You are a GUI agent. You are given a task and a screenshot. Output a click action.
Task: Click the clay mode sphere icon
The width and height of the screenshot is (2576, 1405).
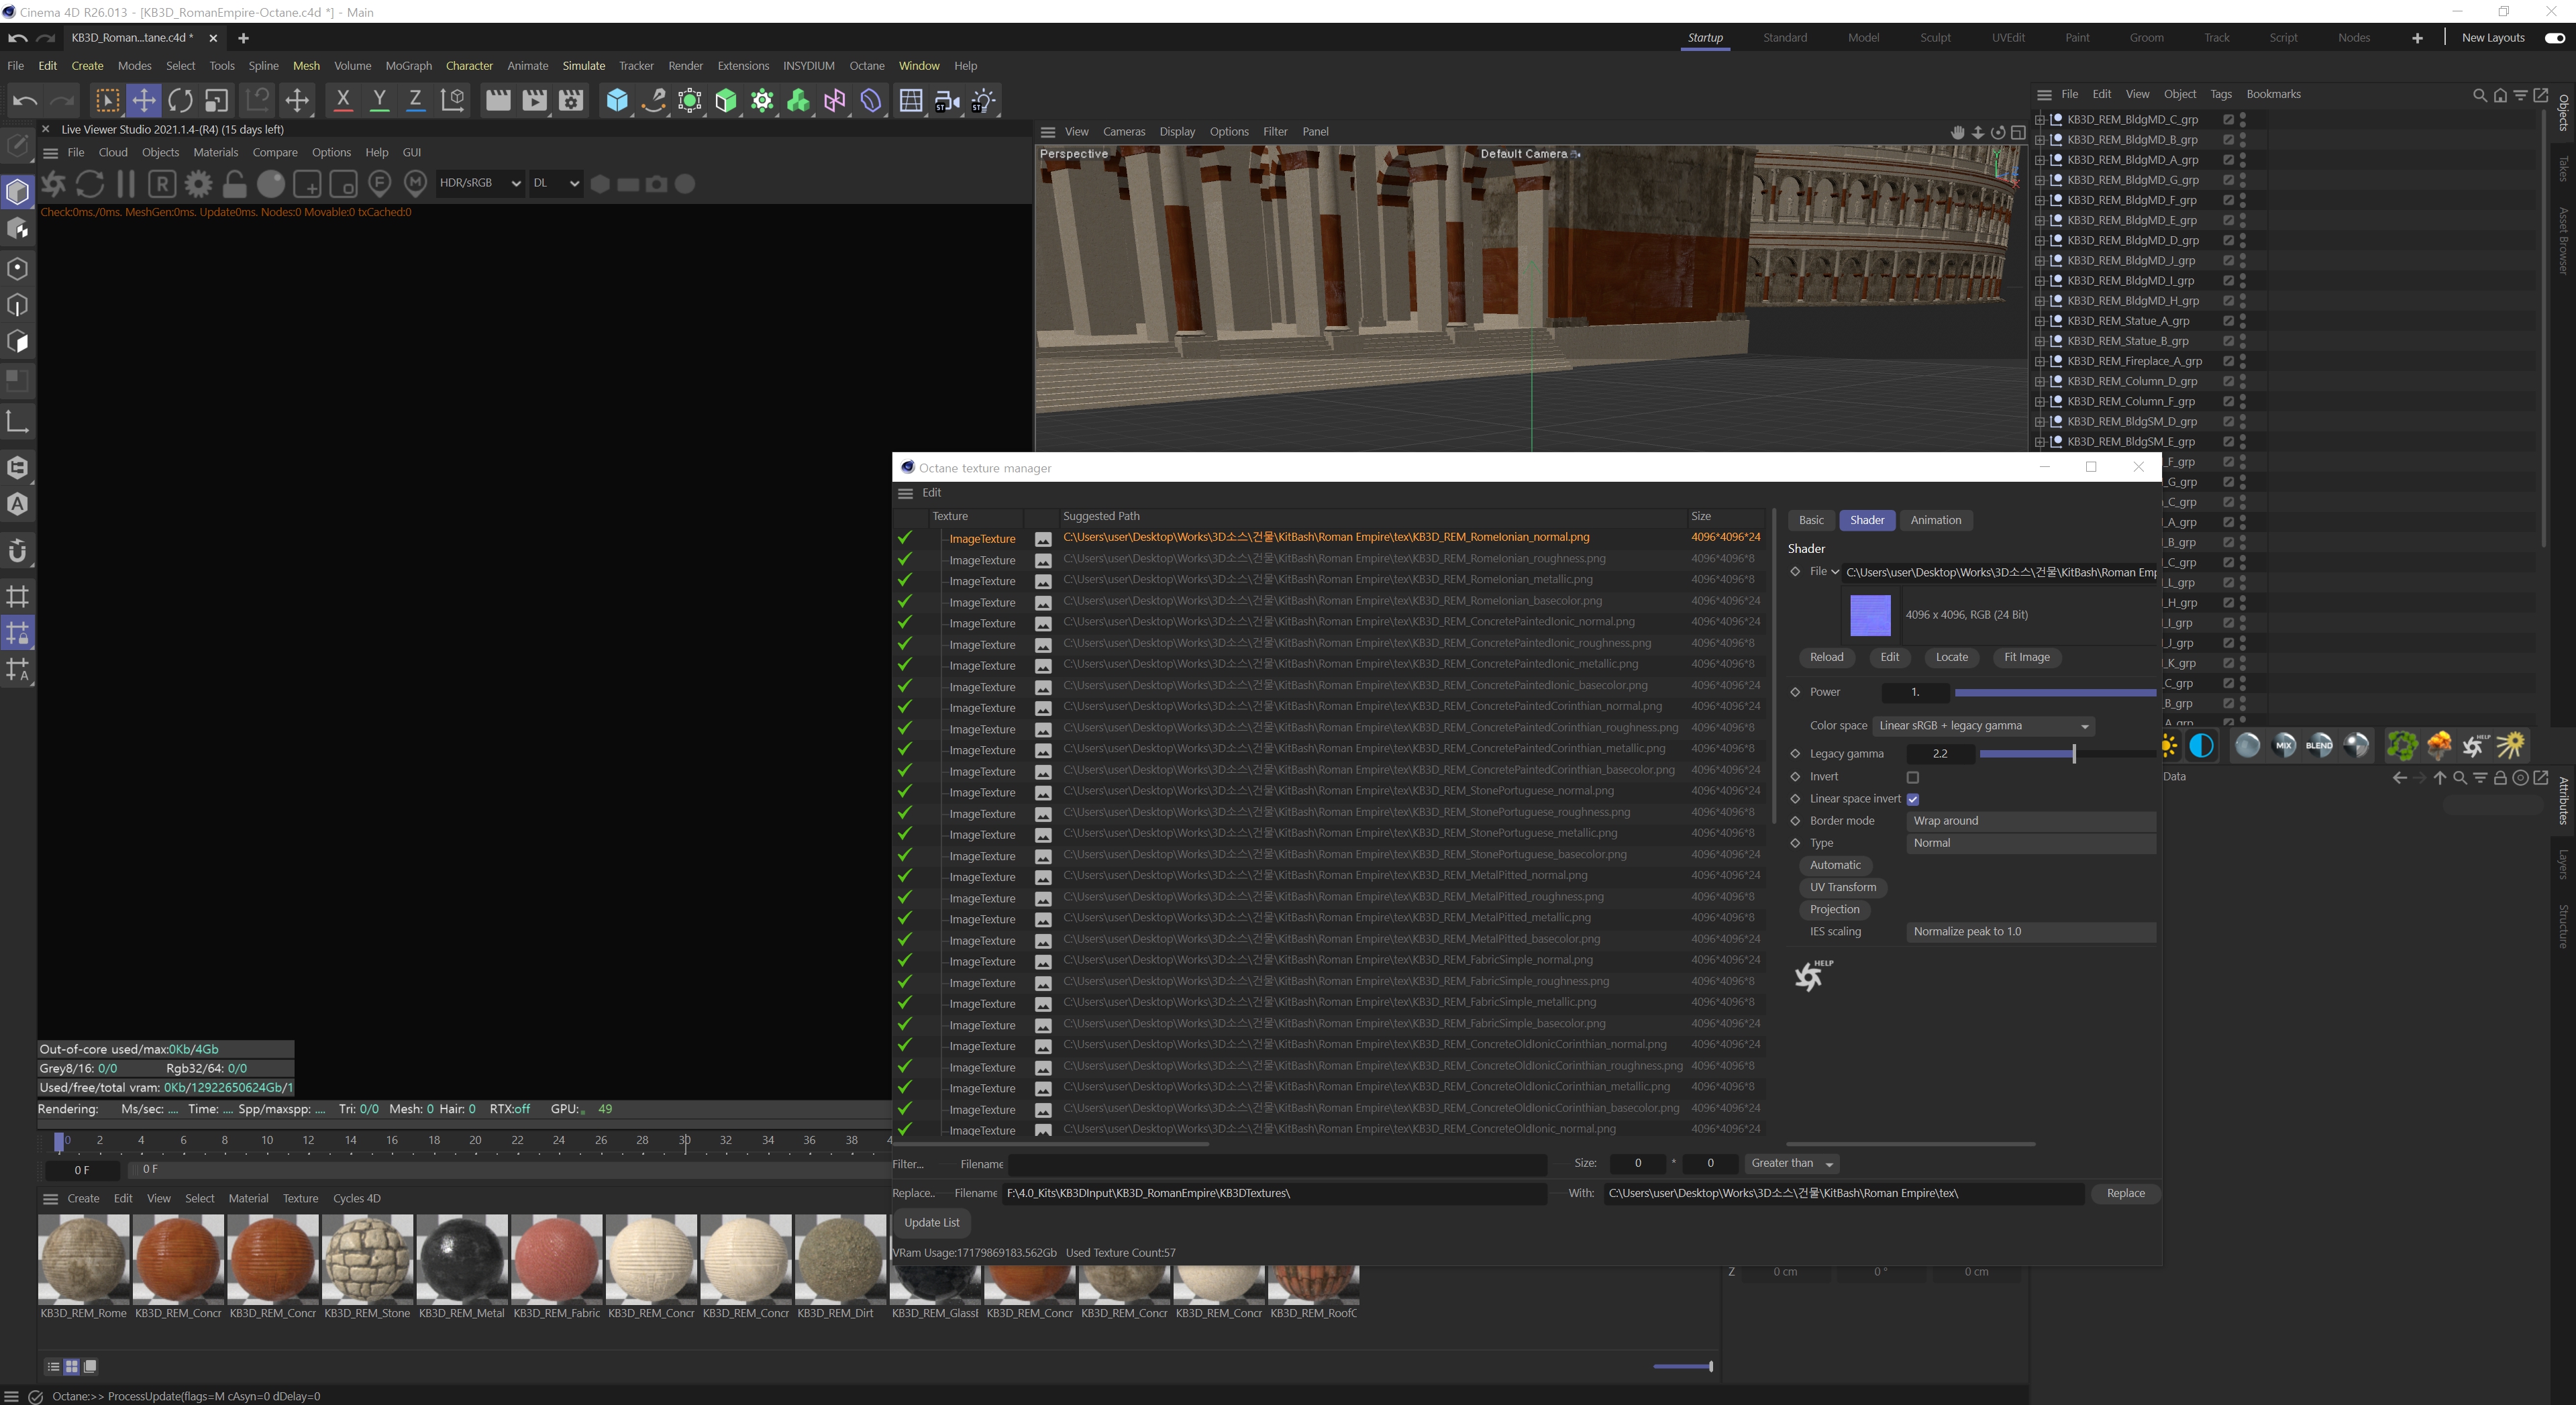point(271,184)
